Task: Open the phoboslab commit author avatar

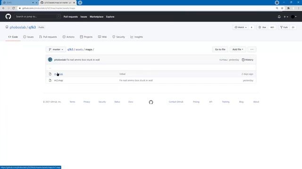Action: (x=50, y=60)
